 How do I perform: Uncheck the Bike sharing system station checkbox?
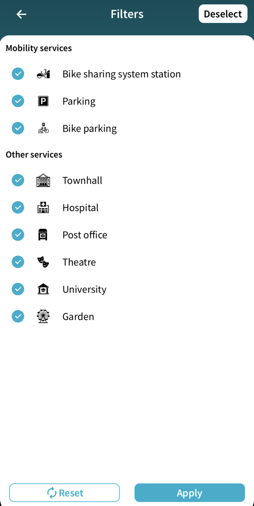[18, 74]
